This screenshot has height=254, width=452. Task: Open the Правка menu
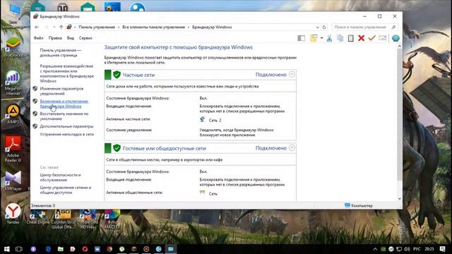point(55,38)
